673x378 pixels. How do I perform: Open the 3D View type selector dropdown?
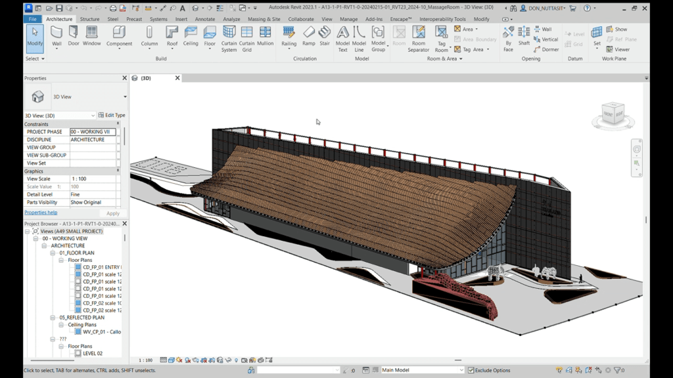tap(125, 97)
